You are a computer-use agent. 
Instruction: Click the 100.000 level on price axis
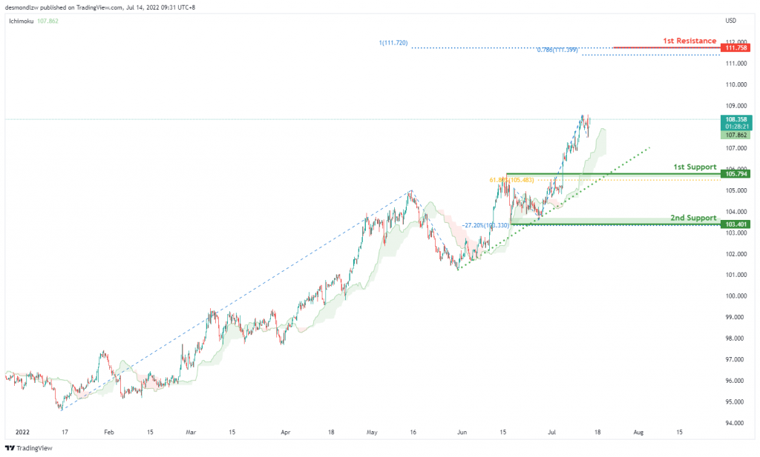(x=736, y=296)
